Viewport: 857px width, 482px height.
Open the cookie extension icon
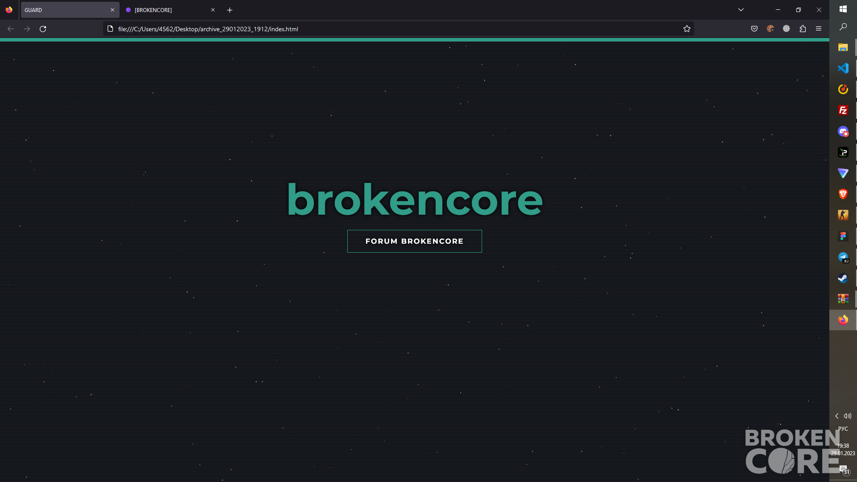(x=770, y=29)
